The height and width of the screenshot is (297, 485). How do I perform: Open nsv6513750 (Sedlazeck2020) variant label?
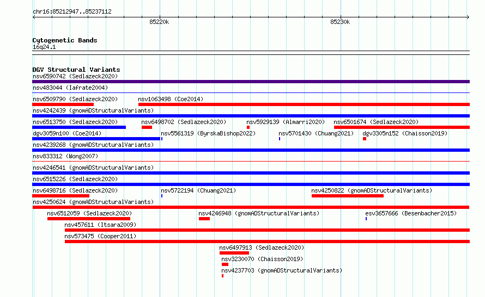point(75,122)
